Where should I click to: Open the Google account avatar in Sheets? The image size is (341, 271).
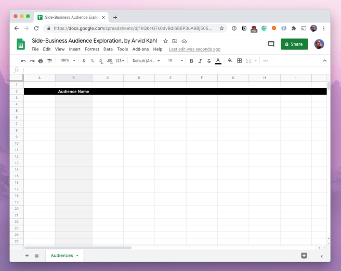click(319, 44)
